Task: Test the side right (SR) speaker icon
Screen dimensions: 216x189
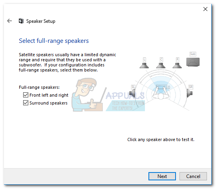Action: point(190,94)
